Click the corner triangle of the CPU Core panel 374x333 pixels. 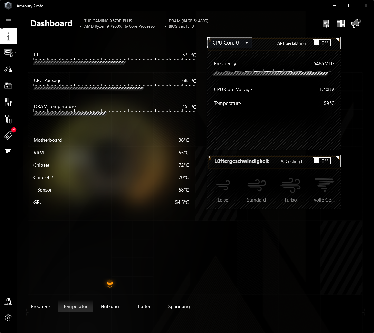pyautogui.click(x=338, y=40)
